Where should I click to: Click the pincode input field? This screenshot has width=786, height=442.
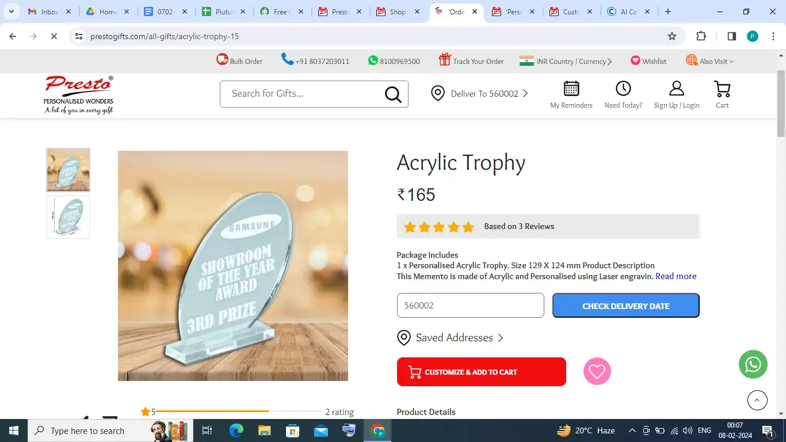click(x=470, y=306)
